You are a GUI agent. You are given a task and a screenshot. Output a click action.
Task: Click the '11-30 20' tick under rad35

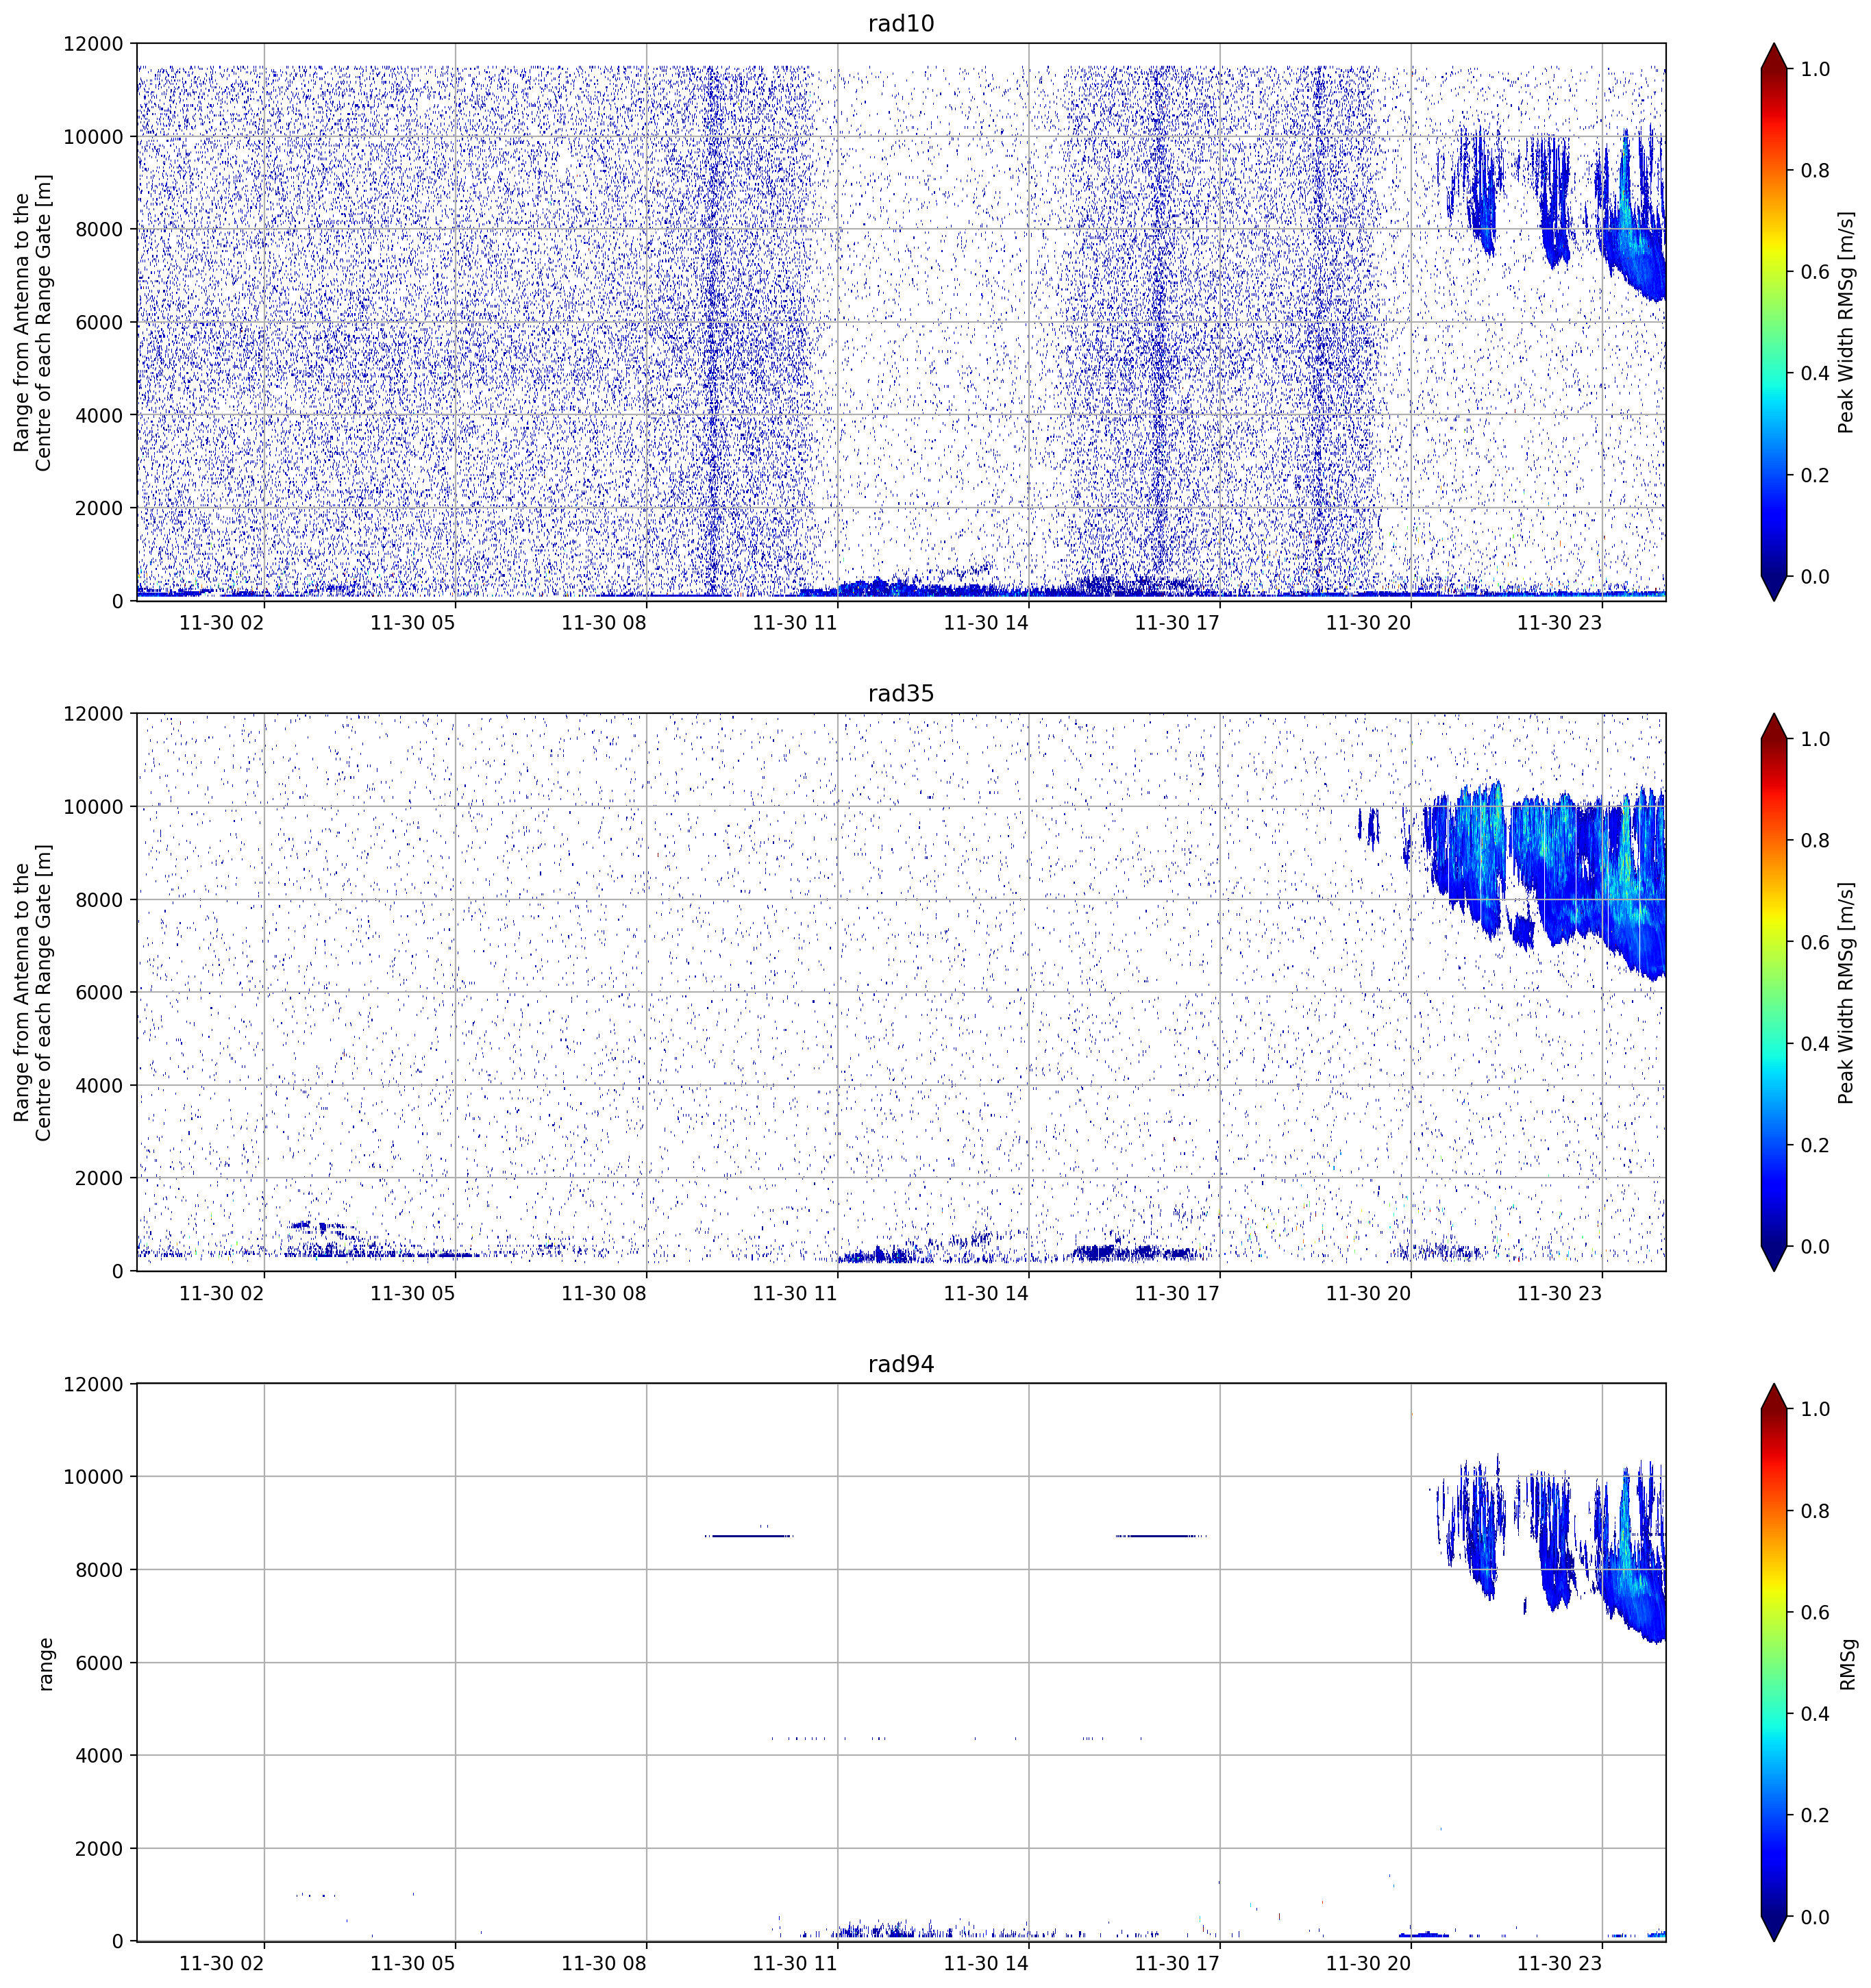1369,1293
